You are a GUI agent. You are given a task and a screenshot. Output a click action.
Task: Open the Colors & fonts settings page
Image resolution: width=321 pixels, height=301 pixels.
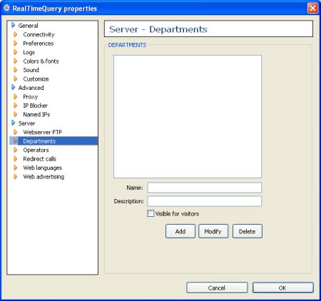coord(41,61)
